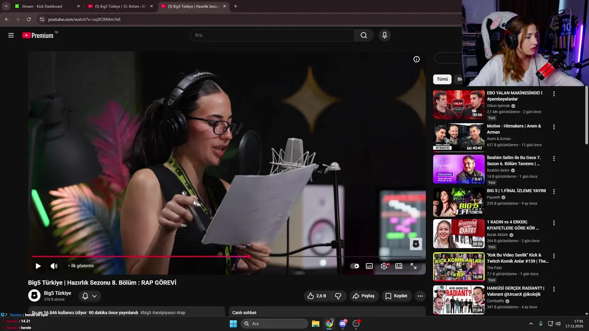The width and height of the screenshot is (589, 331).
Task: Open Google Chrome taskbar icon
Action: tap(329, 324)
